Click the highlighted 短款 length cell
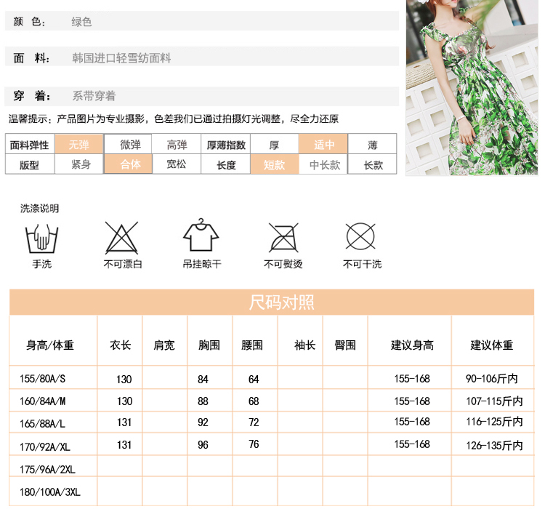The width and height of the screenshot is (545, 509). pos(274,164)
